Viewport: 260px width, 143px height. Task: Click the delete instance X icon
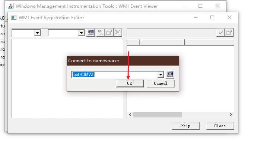point(118,33)
